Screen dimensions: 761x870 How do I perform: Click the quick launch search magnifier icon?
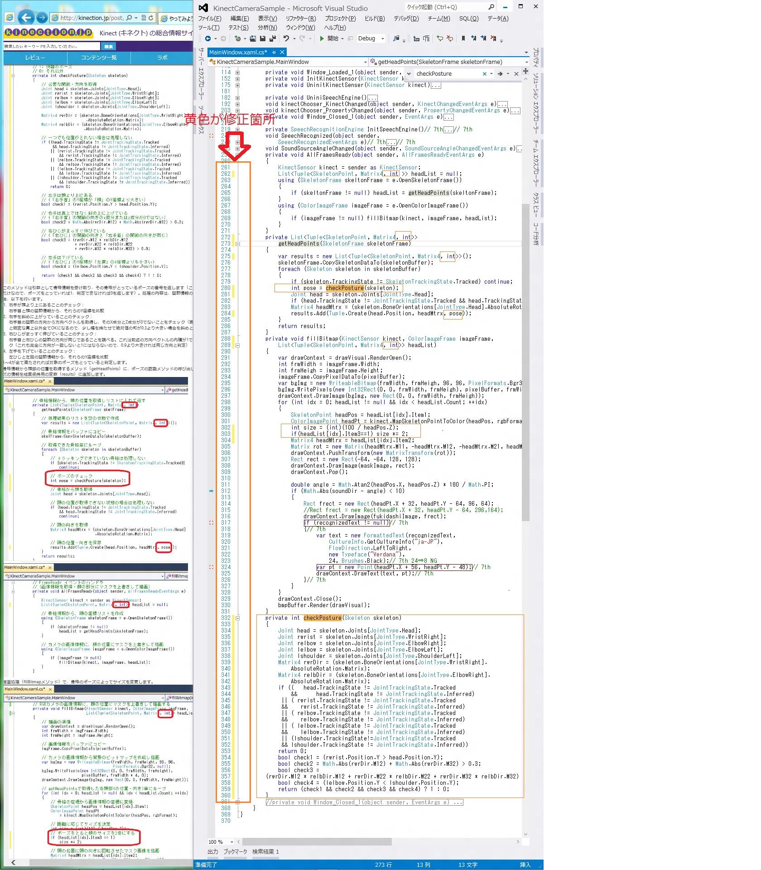point(491,7)
